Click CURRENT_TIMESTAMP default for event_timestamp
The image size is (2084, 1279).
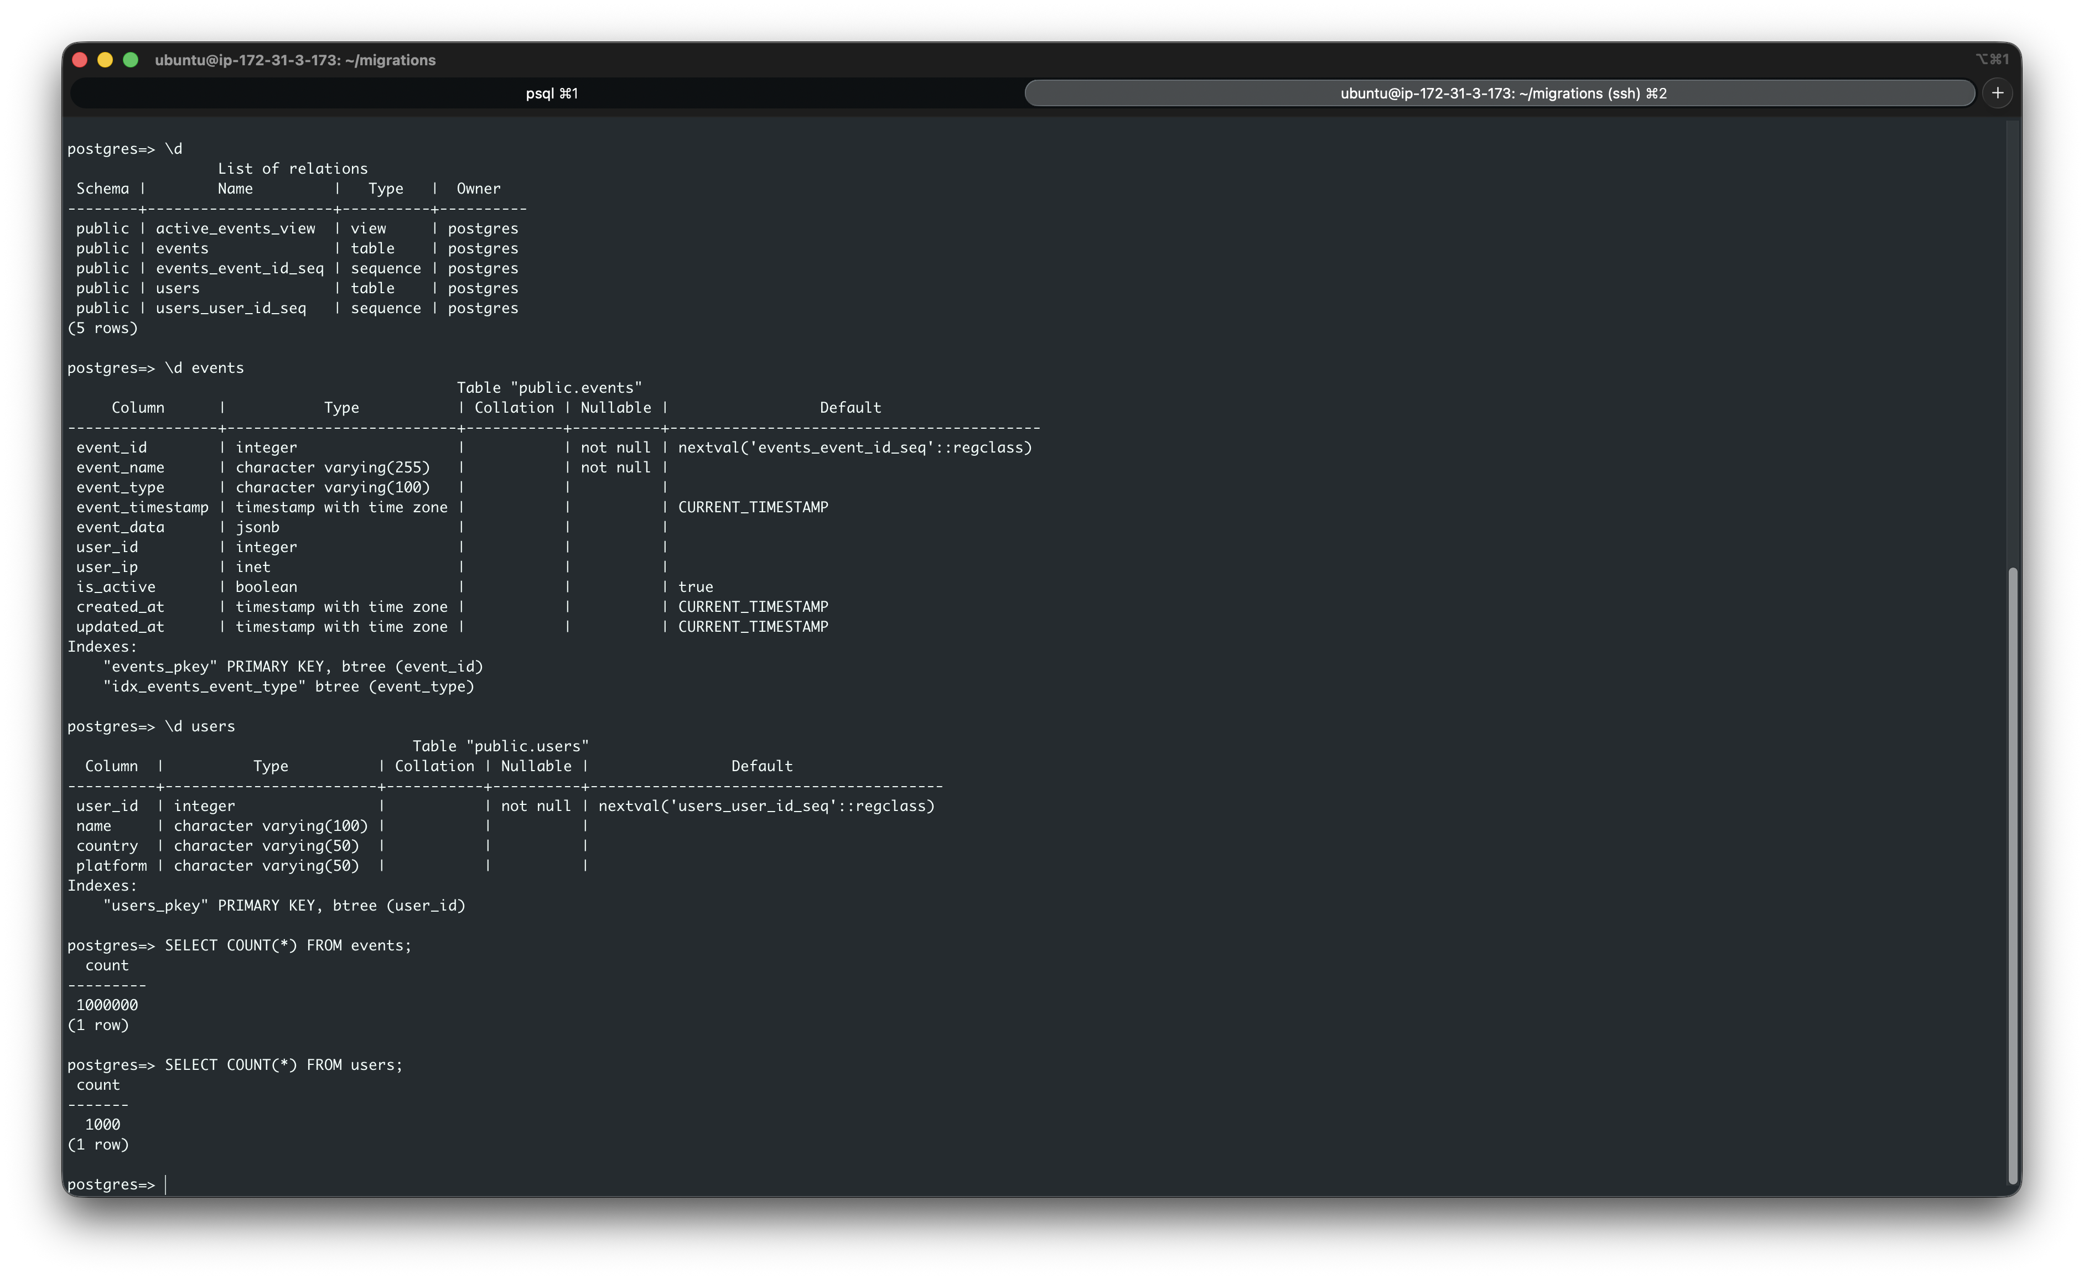(x=754, y=507)
